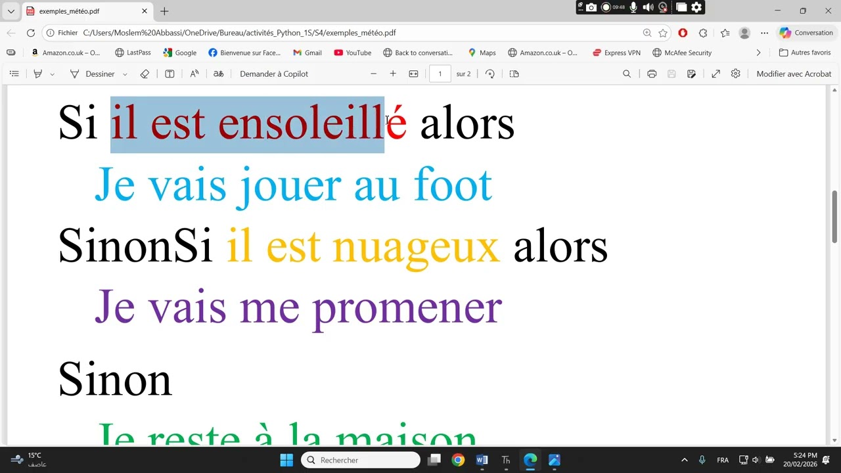Open Edge settings and more menu
841x473 pixels.
[x=764, y=33]
